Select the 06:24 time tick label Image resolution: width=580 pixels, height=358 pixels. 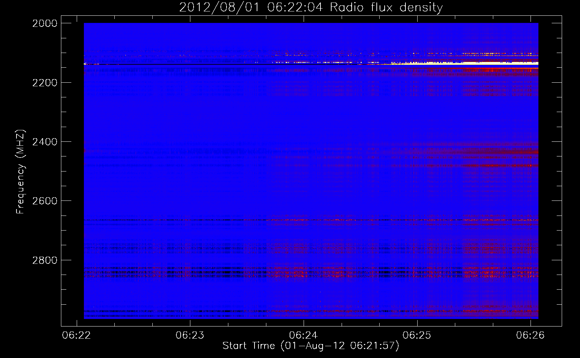pos(304,335)
